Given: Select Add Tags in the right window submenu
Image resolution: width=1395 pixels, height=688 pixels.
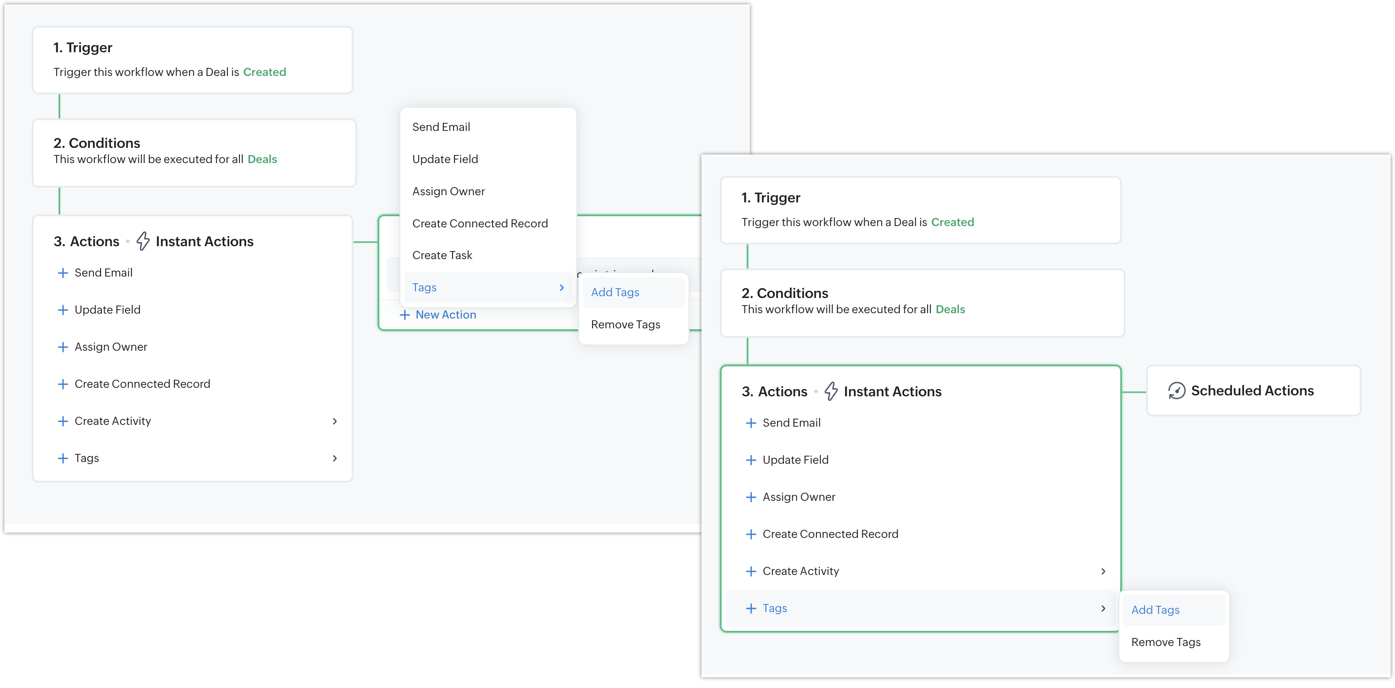Looking at the screenshot, I should coord(1173,610).
